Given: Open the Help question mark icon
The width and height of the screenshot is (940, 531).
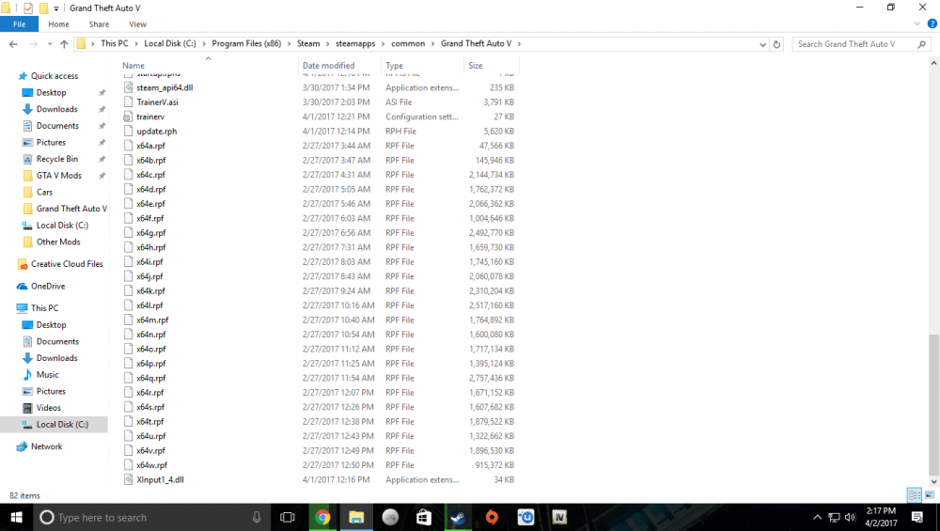Looking at the screenshot, I should coord(932,24).
